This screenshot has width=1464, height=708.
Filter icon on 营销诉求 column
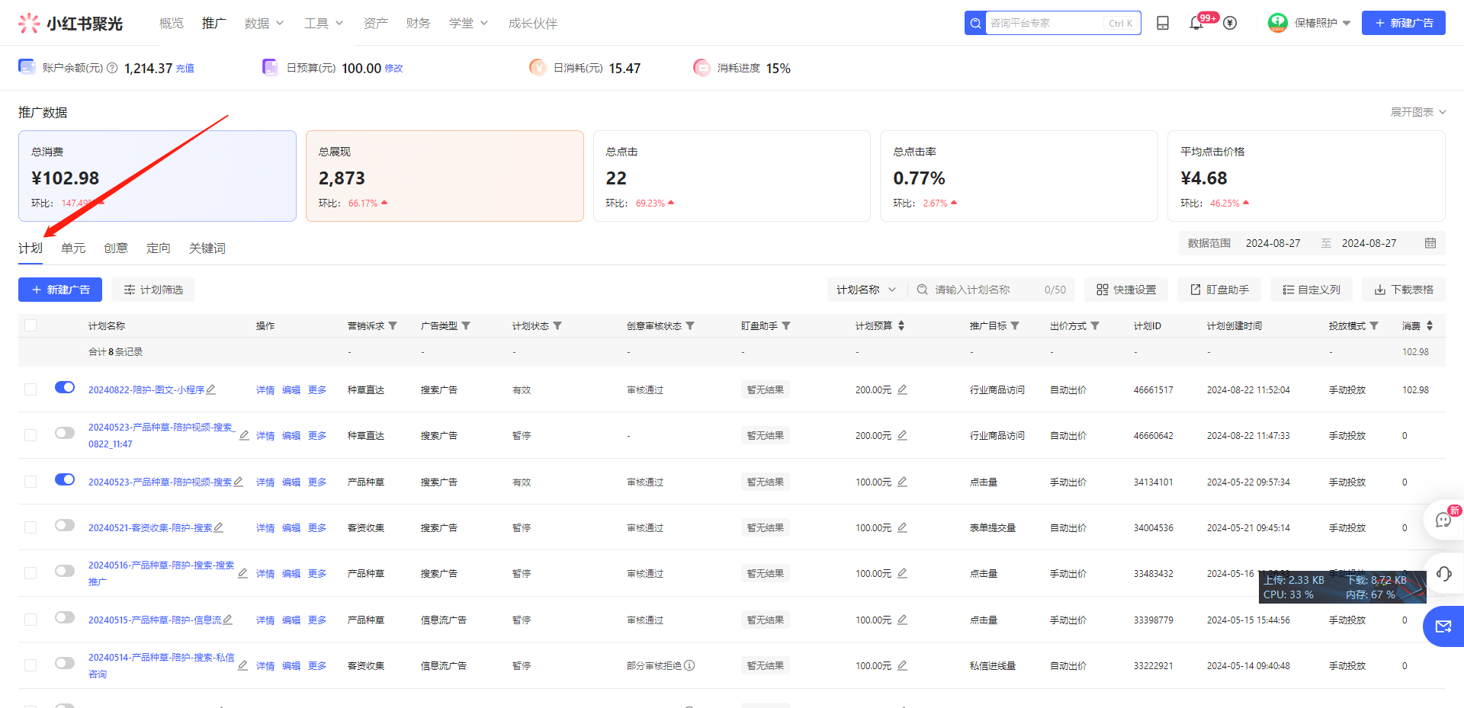pos(393,325)
